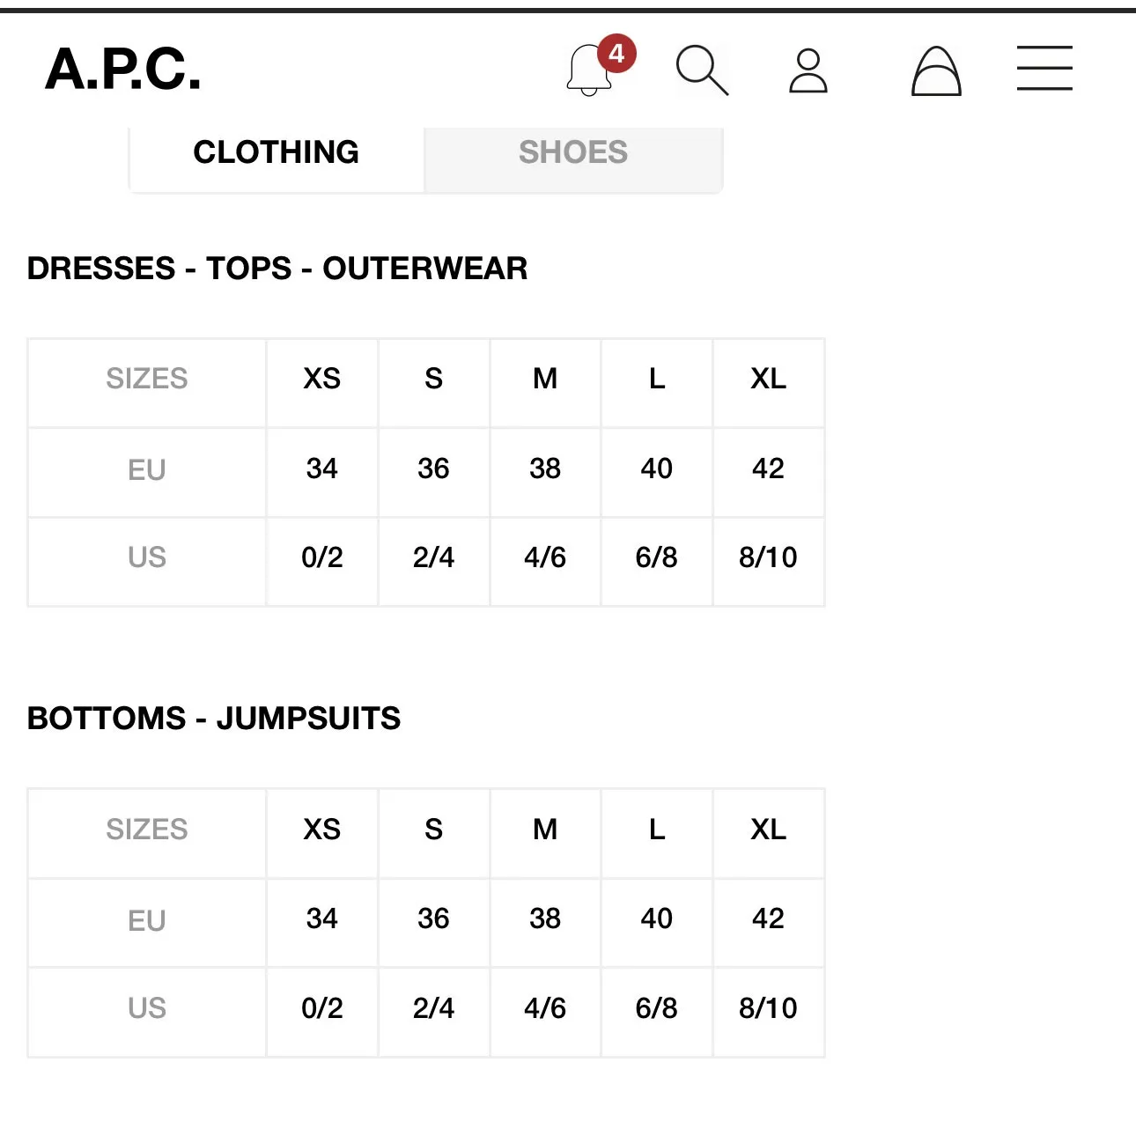Click the red notification count badge
This screenshot has width=1136, height=1136.
pos(616,54)
